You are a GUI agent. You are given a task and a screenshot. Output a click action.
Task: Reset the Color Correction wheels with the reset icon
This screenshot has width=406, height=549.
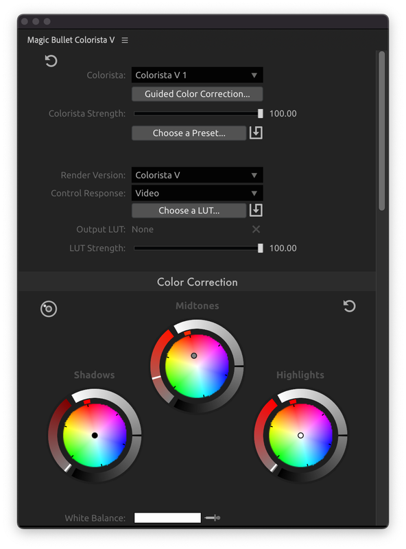(x=349, y=306)
